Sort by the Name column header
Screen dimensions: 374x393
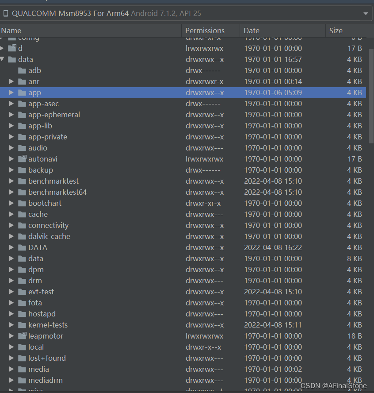pos(11,31)
